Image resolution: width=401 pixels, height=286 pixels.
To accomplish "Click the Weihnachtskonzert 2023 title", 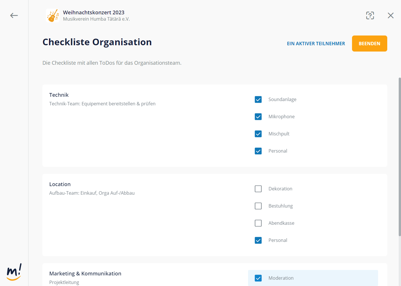I will pyautogui.click(x=94, y=12).
